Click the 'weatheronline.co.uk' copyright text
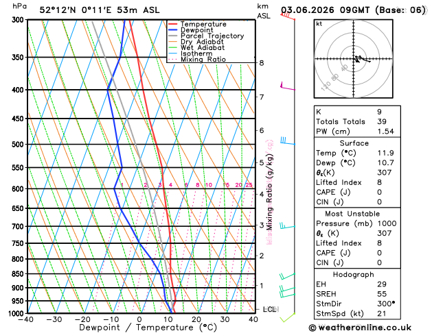This screenshot has height=333, width=432. coord(360,328)
